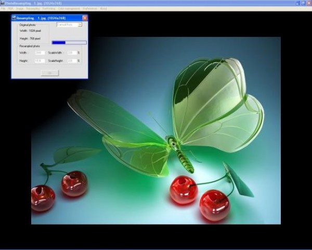Click the ScaleHeight percent field

pos(72,60)
